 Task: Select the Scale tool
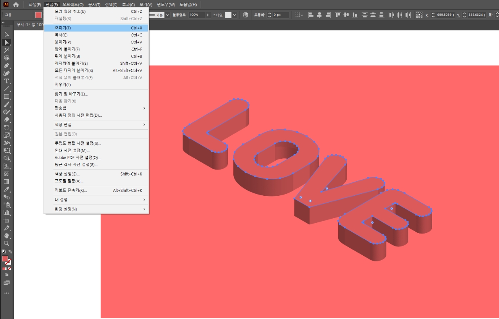pyautogui.click(x=6, y=135)
